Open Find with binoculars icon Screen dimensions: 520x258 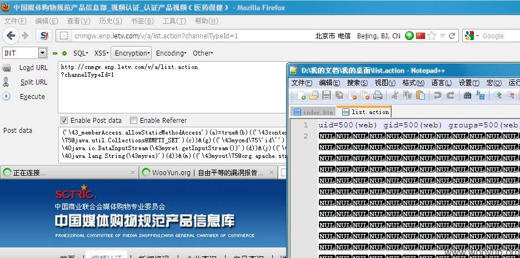(467, 95)
